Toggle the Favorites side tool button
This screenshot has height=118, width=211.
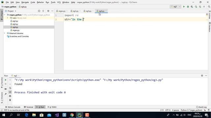tap(2, 82)
